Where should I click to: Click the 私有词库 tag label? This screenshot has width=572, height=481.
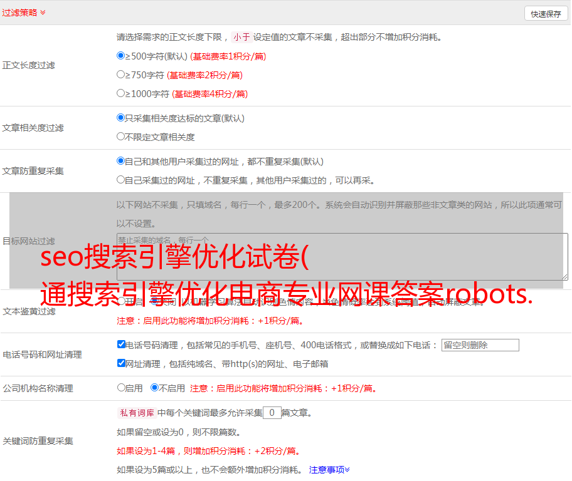[x=135, y=413]
